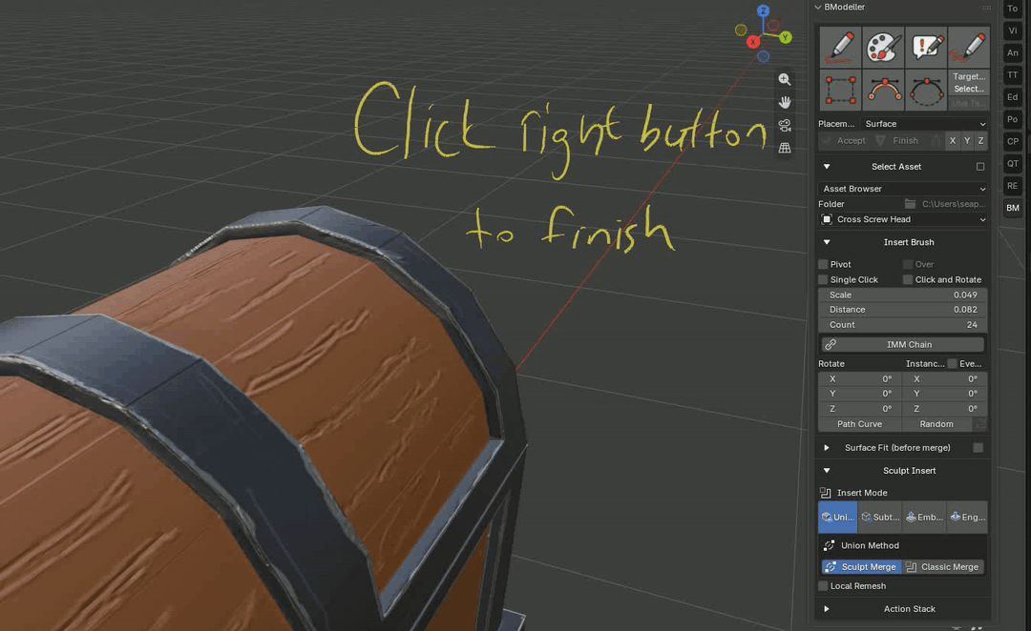The width and height of the screenshot is (1031, 631).
Task: Collapse the Sculpt Insert section
Action: [827, 471]
